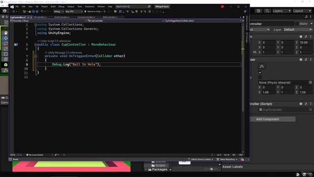Click Select Repository in status bar
Viewport: 314px width, 177px height.
click(227, 159)
